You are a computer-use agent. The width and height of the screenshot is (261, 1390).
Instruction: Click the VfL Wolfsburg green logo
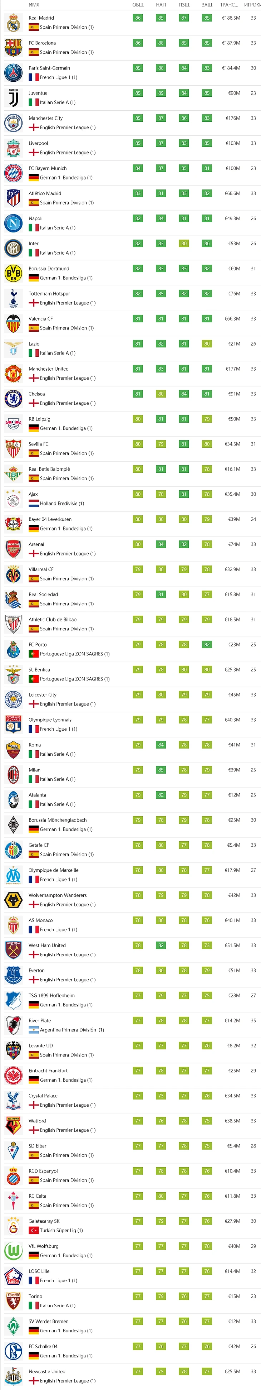click(x=13, y=1250)
